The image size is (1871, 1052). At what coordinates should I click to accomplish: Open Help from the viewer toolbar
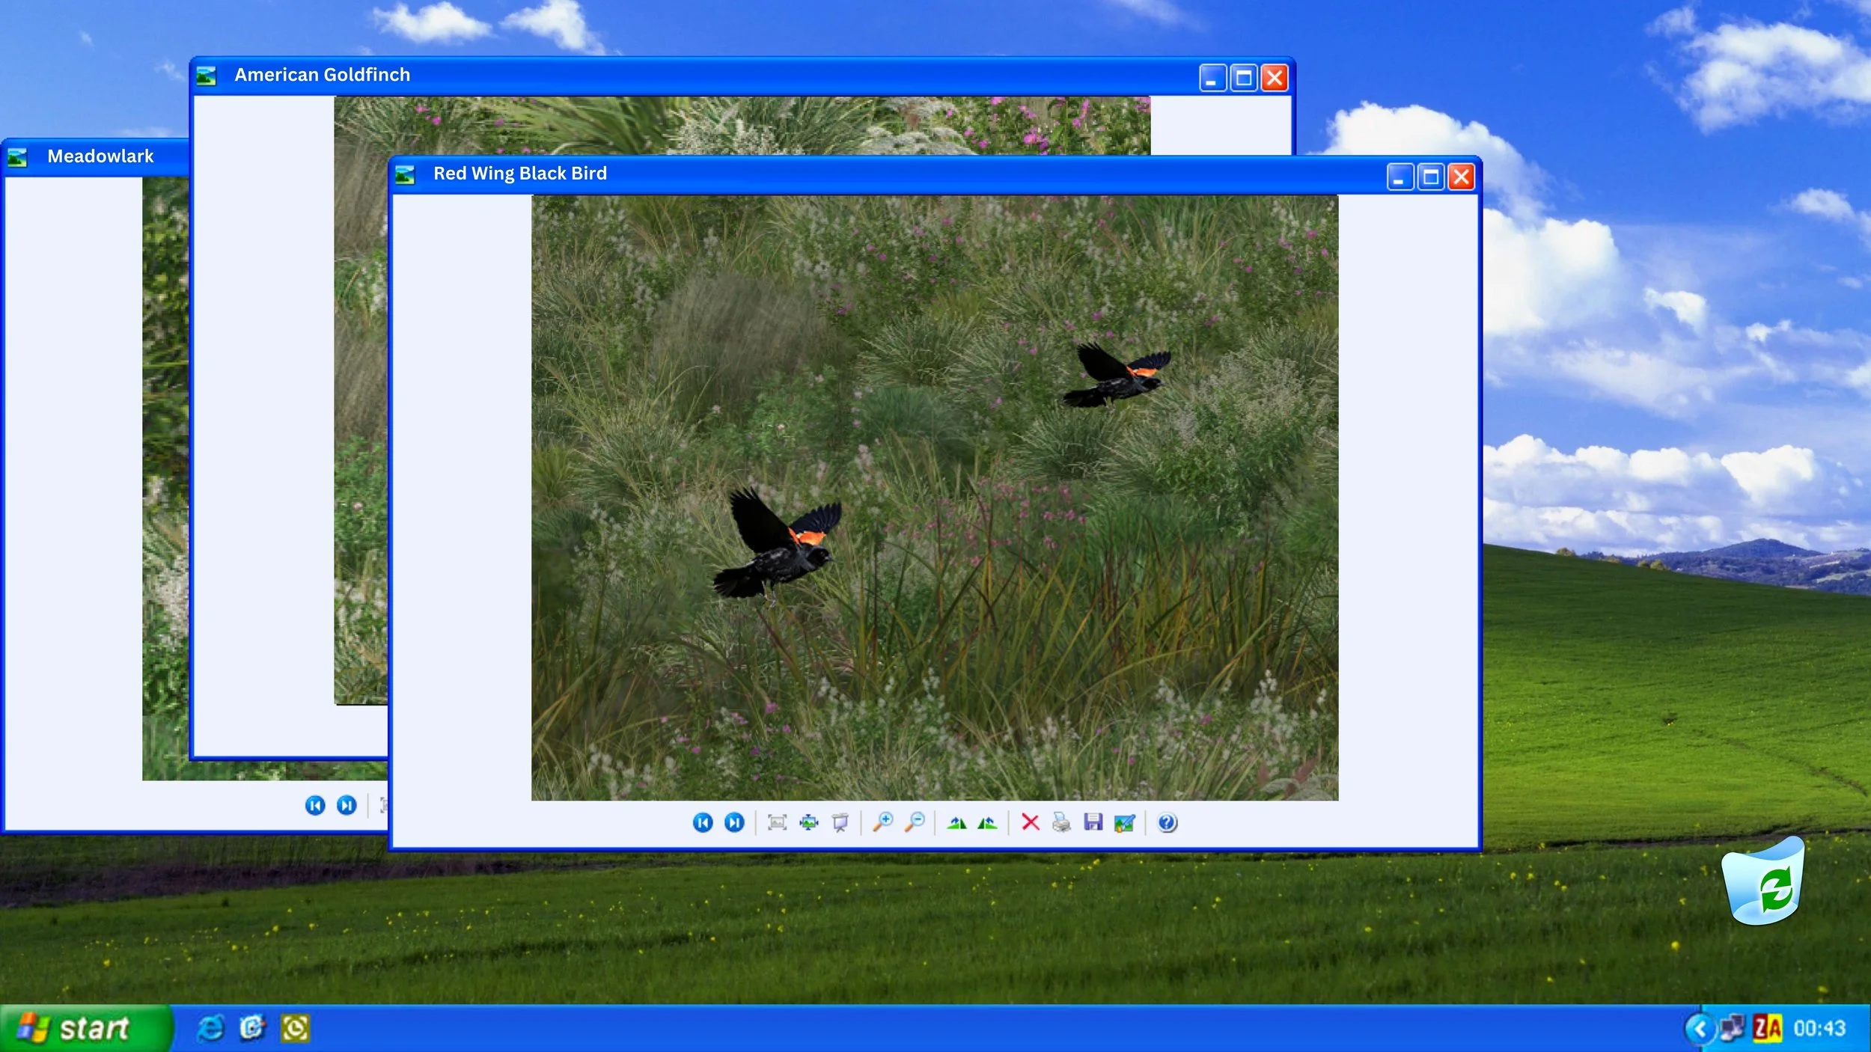coord(1168,823)
